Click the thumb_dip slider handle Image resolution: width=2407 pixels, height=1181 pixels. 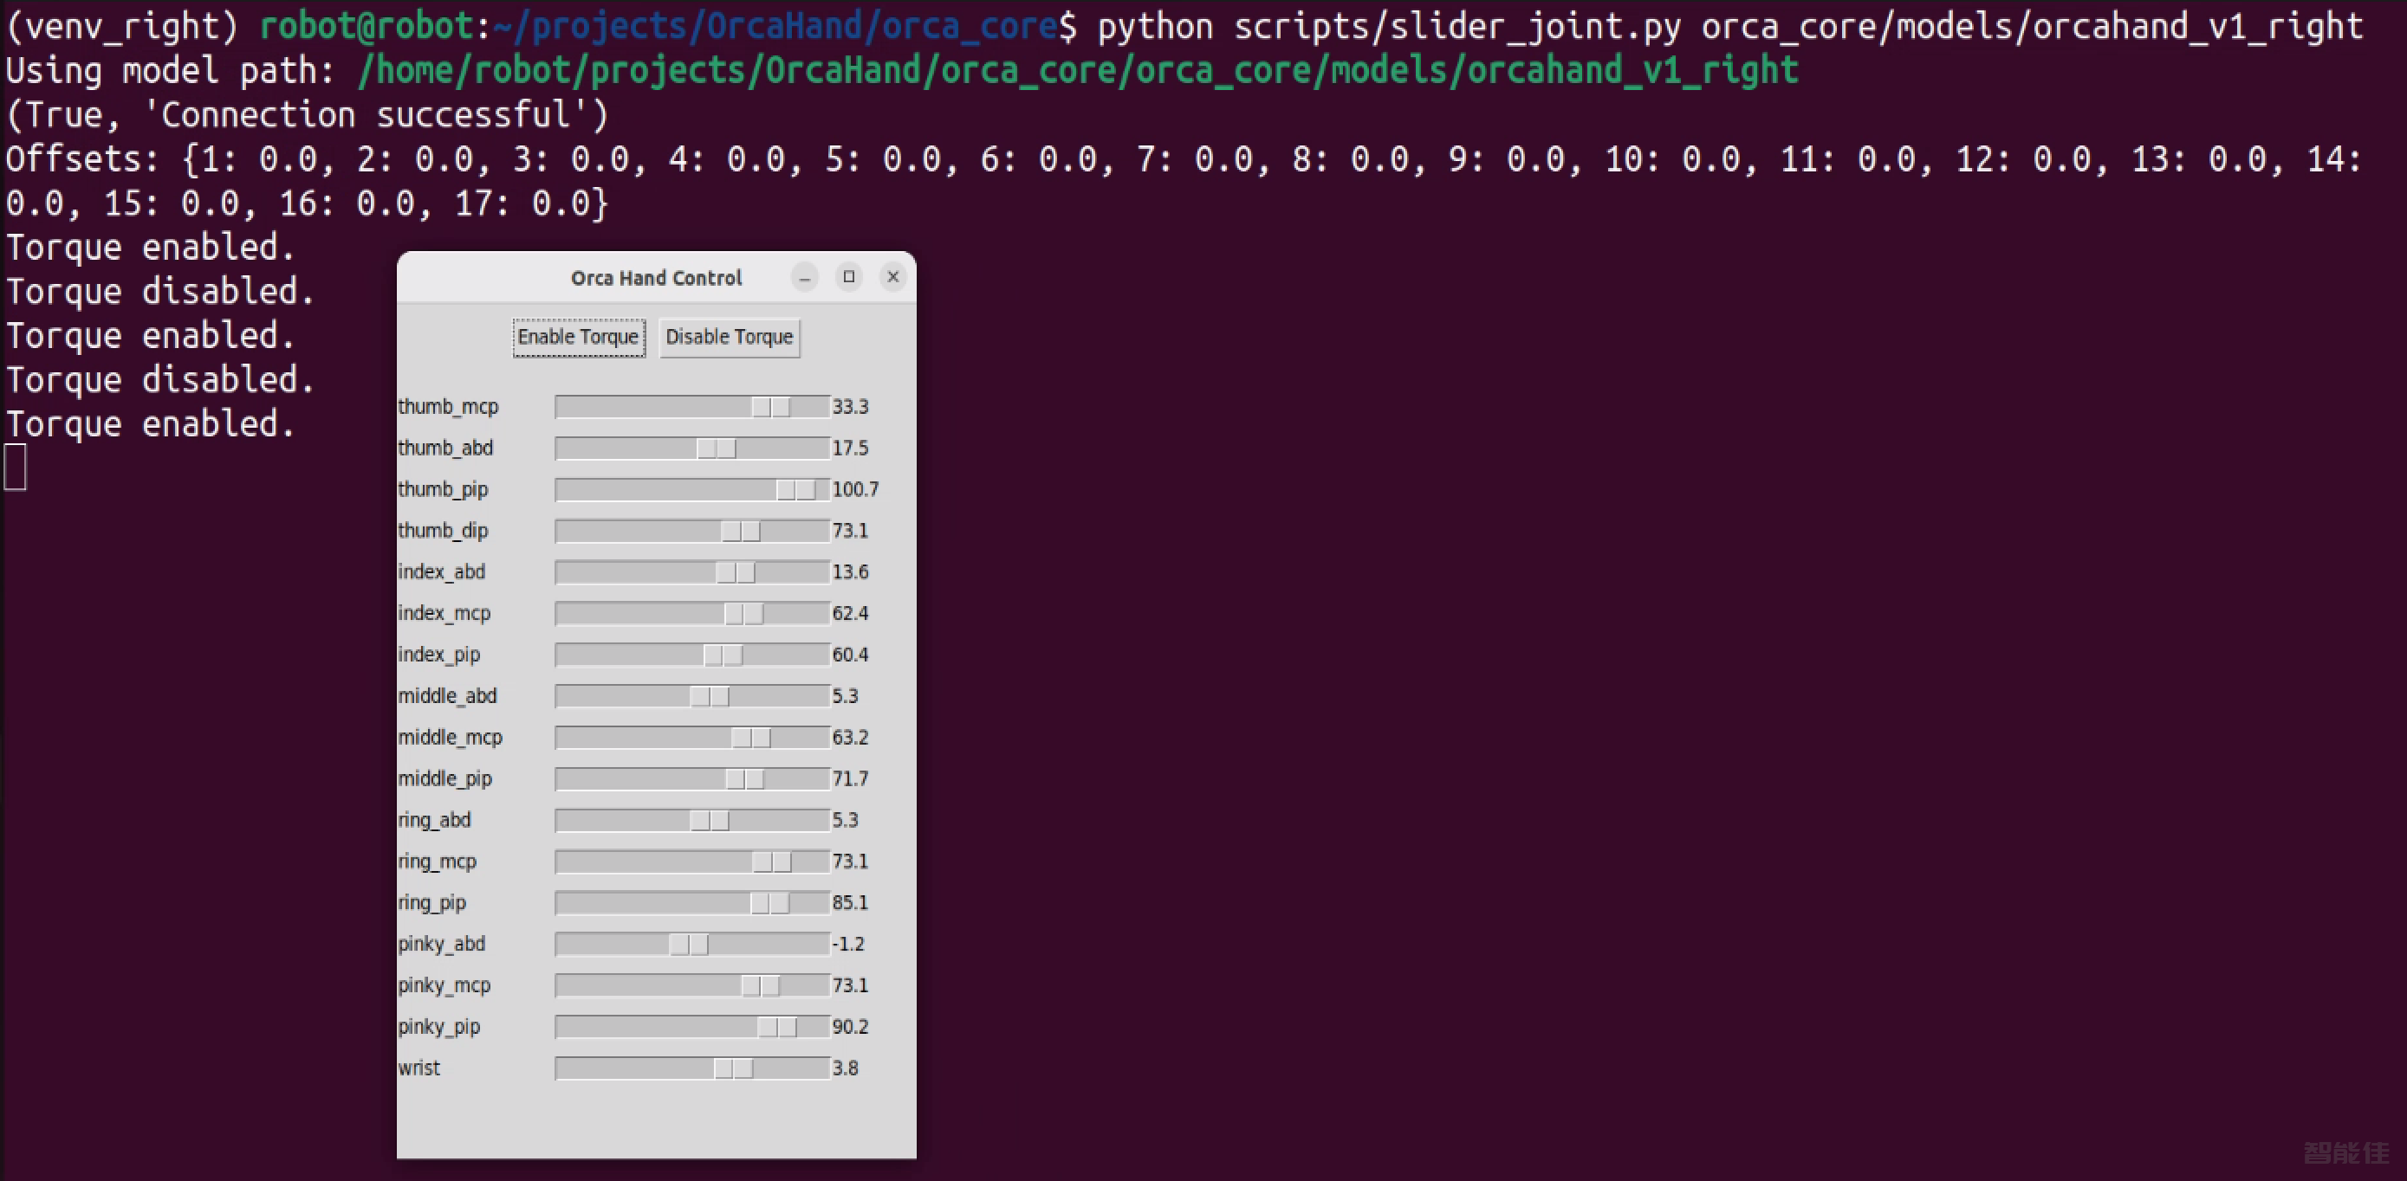[x=740, y=532]
